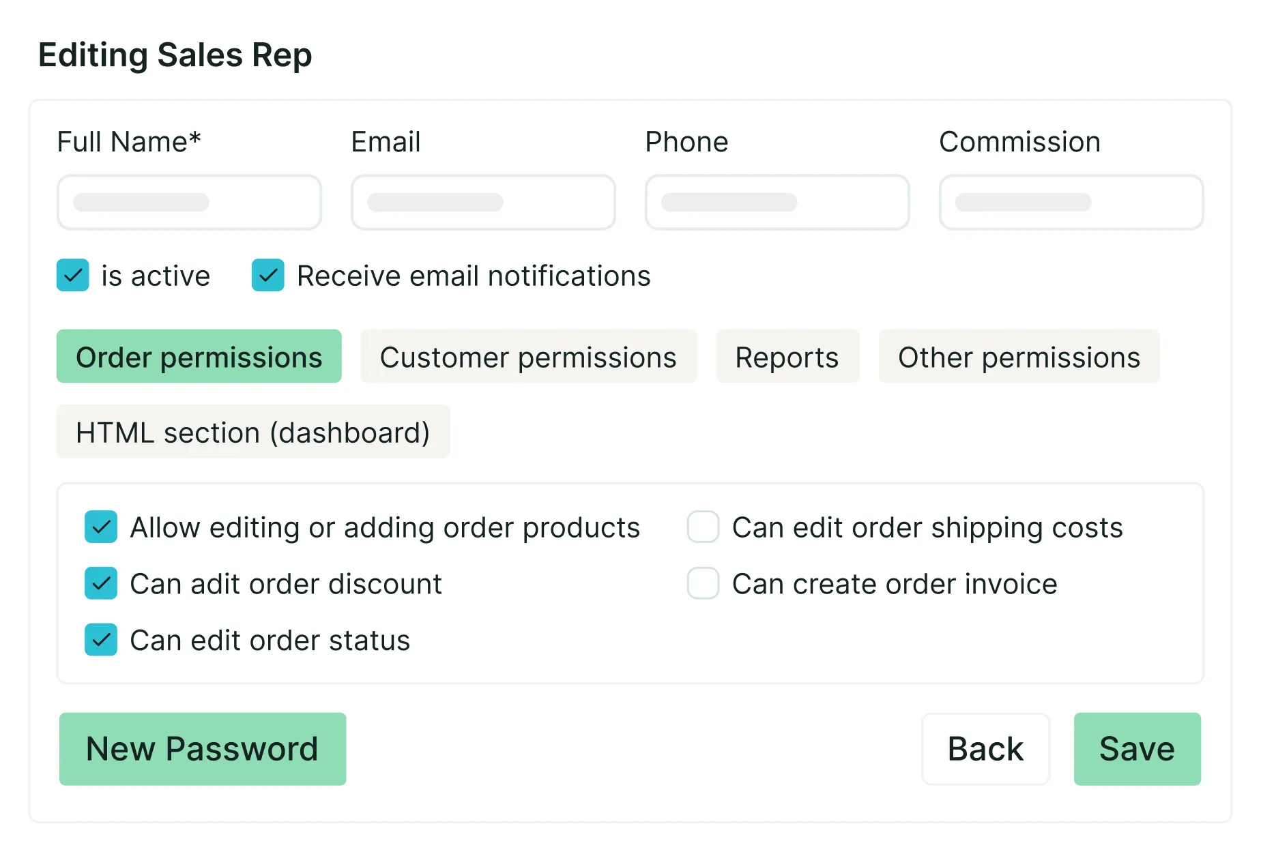The width and height of the screenshot is (1261, 852).
Task: Uncheck the 'is active' checkbox
Action: pos(73,276)
